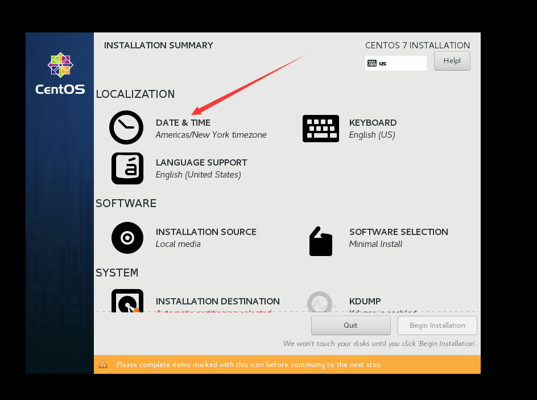Viewport: 537px width, 400px height.
Task: Click the CENTOS 7 INSTALLATION title
Action: coord(418,45)
